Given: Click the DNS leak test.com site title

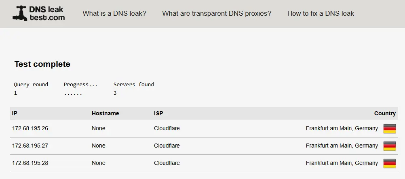Looking at the screenshot, I should coord(47,13).
